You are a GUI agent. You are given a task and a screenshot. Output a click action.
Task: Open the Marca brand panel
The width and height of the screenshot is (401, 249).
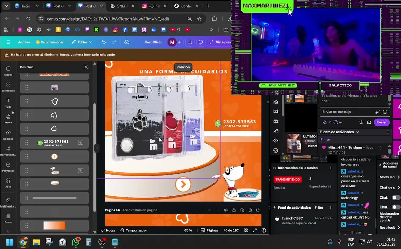coord(8,119)
